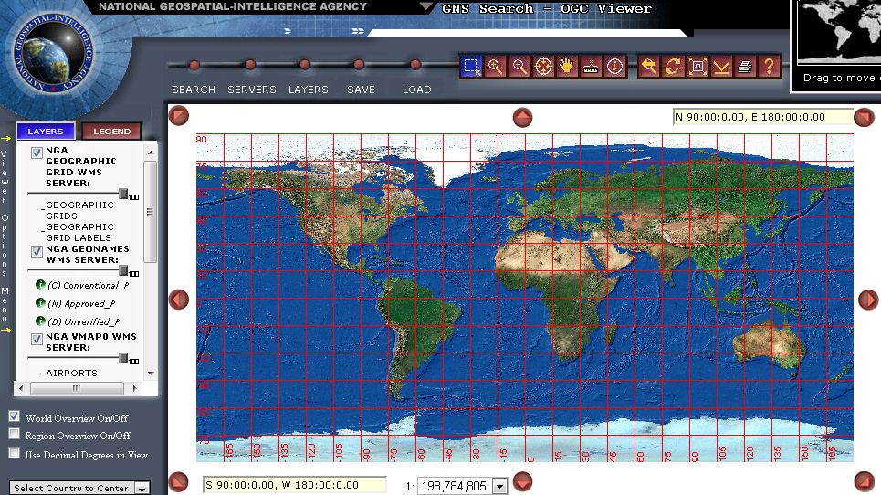Screen dimensions: 881x495
Task: Pan map south with bottom arrow
Action: click(522, 481)
